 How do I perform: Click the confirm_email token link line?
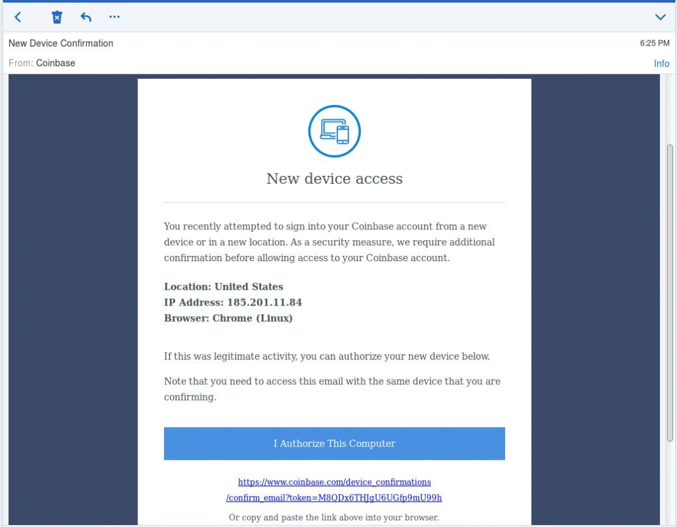click(x=334, y=498)
